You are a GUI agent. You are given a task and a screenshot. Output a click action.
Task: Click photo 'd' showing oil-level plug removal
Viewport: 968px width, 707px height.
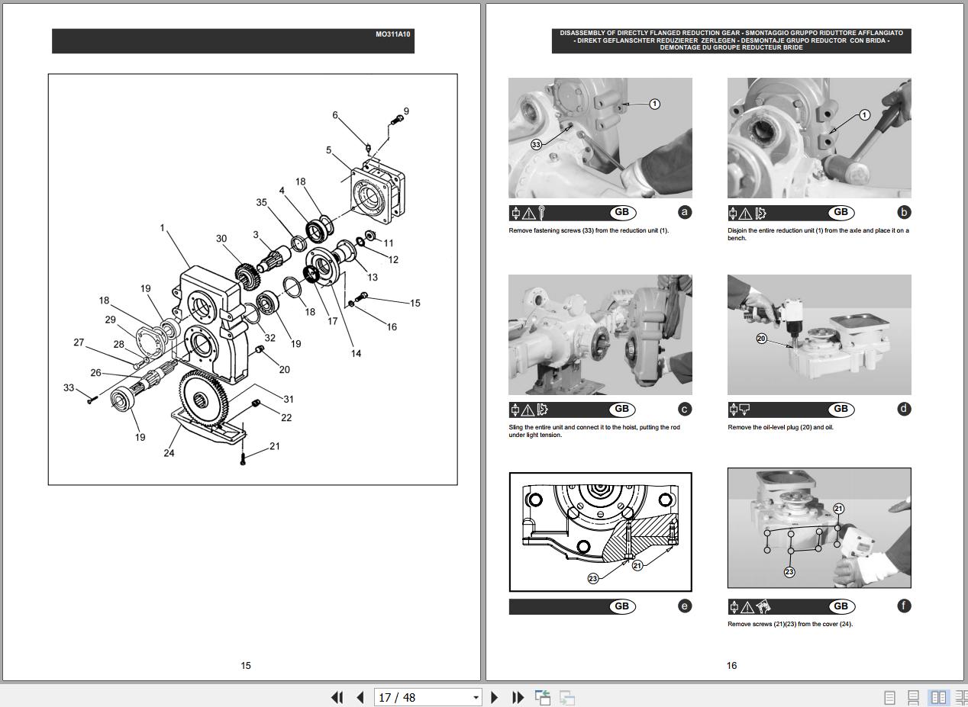[819, 335]
